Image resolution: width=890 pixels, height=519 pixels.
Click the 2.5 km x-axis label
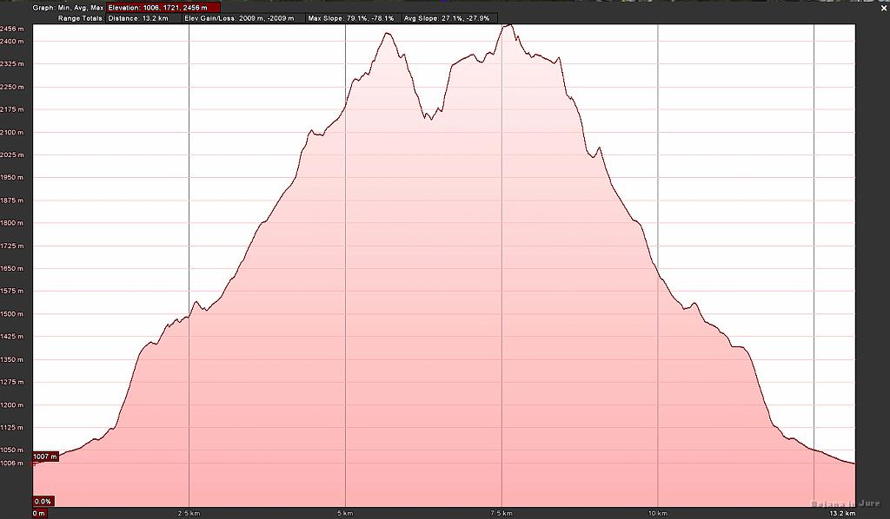pos(189,513)
